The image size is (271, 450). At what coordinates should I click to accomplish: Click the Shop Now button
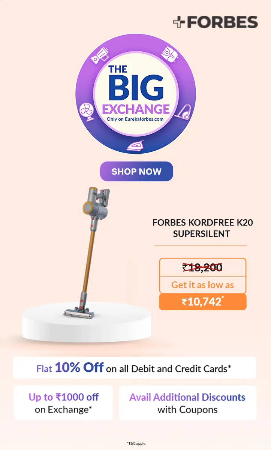point(136,172)
